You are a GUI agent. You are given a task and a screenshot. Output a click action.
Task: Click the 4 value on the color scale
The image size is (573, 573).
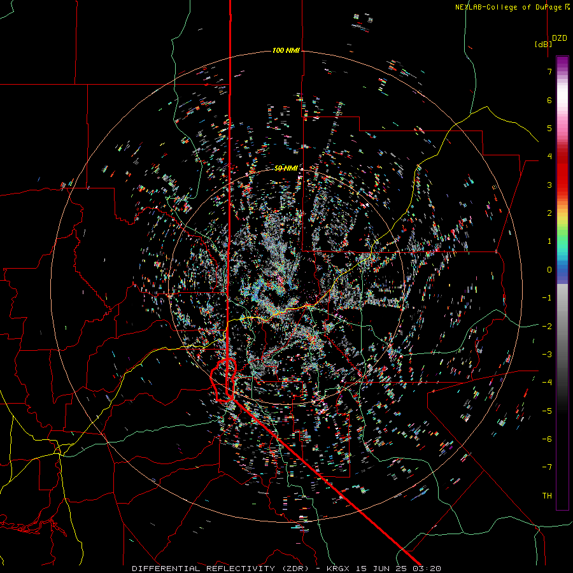(549, 157)
